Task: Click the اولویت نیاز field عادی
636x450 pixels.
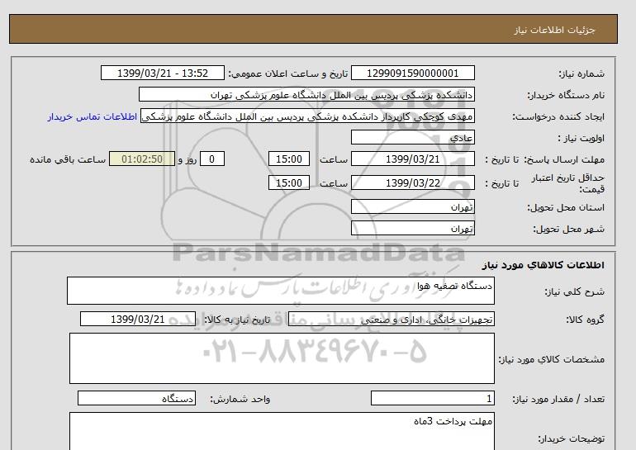Action: point(412,137)
